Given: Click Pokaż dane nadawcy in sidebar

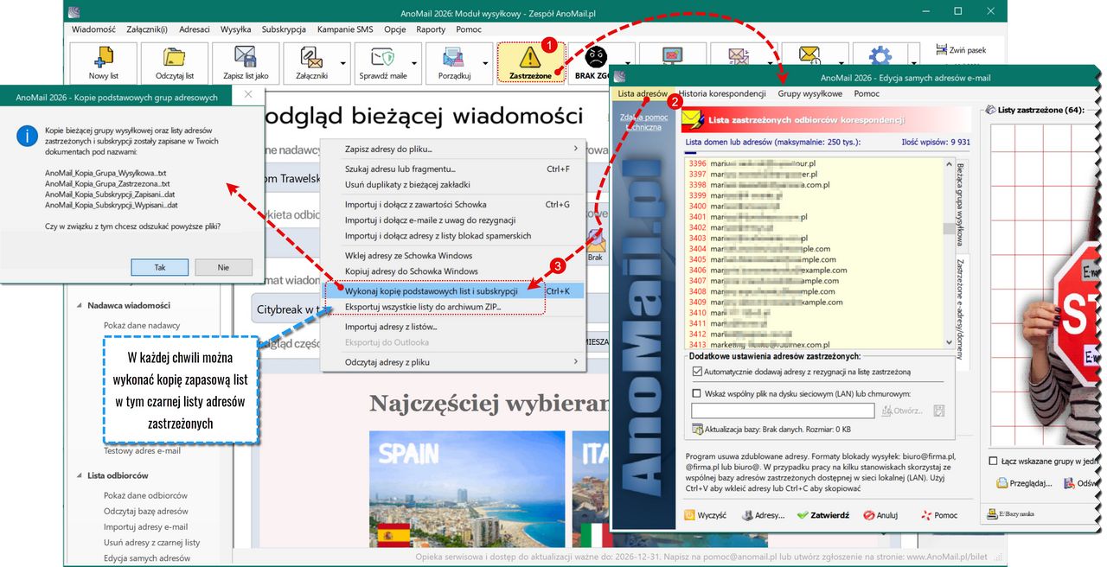Looking at the screenshot, I should click(x=142, y=325).
